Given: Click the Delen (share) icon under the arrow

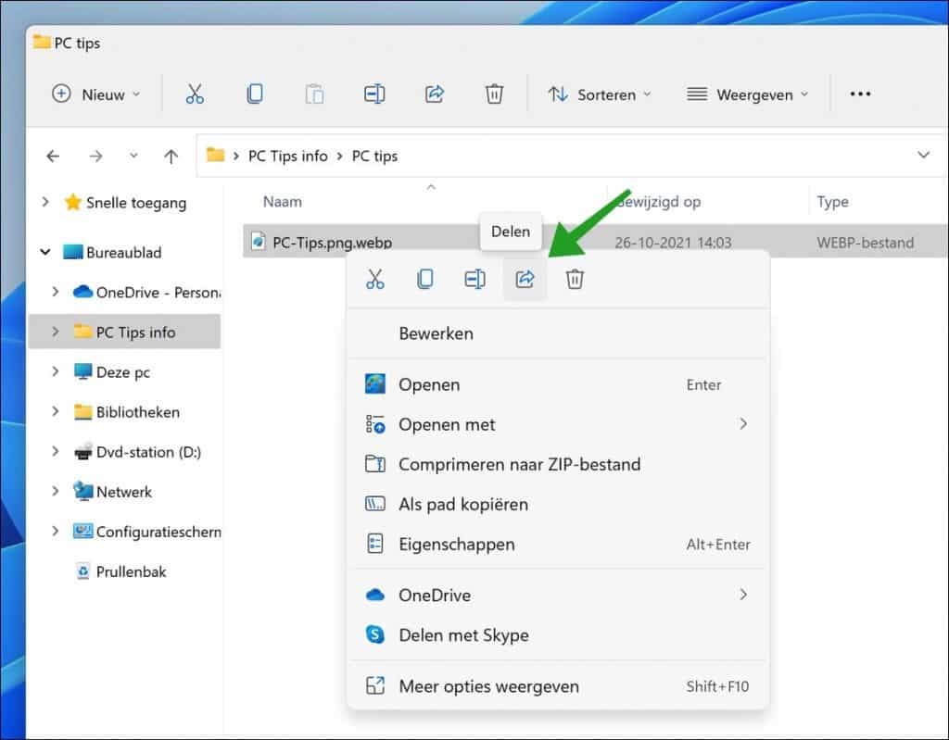Looking at the screenshot, I should click(x=525, y=278).
